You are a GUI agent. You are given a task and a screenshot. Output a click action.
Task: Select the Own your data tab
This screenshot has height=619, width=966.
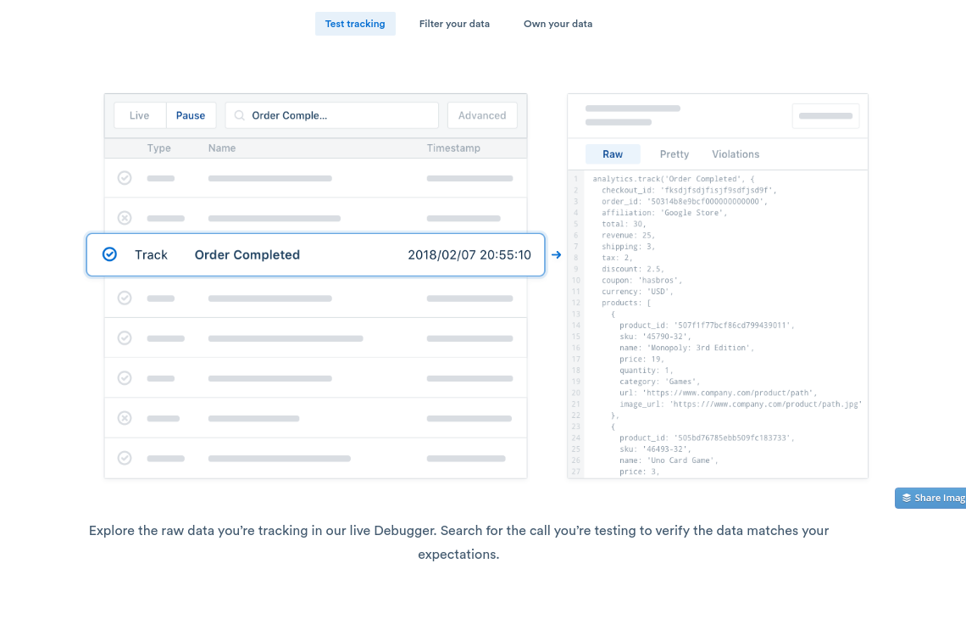(558, 24)
